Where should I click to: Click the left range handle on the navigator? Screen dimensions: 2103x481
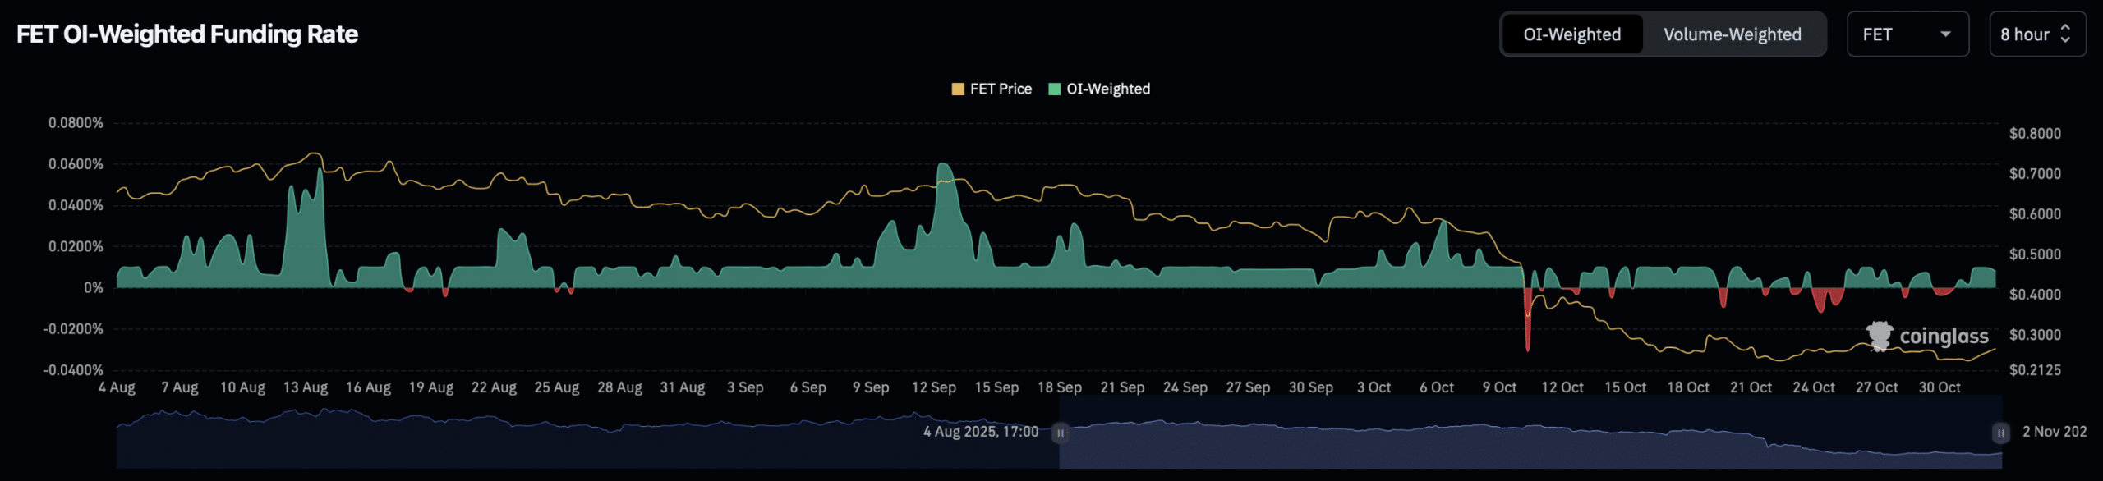click(x=1060, y=433)
